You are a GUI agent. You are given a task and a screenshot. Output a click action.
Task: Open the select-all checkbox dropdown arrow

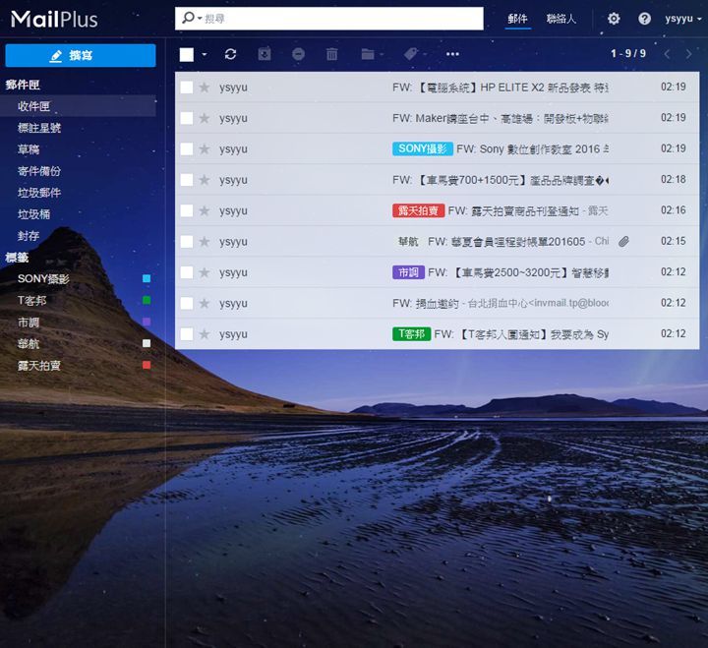pyautogui.click(x=205, y=55)
